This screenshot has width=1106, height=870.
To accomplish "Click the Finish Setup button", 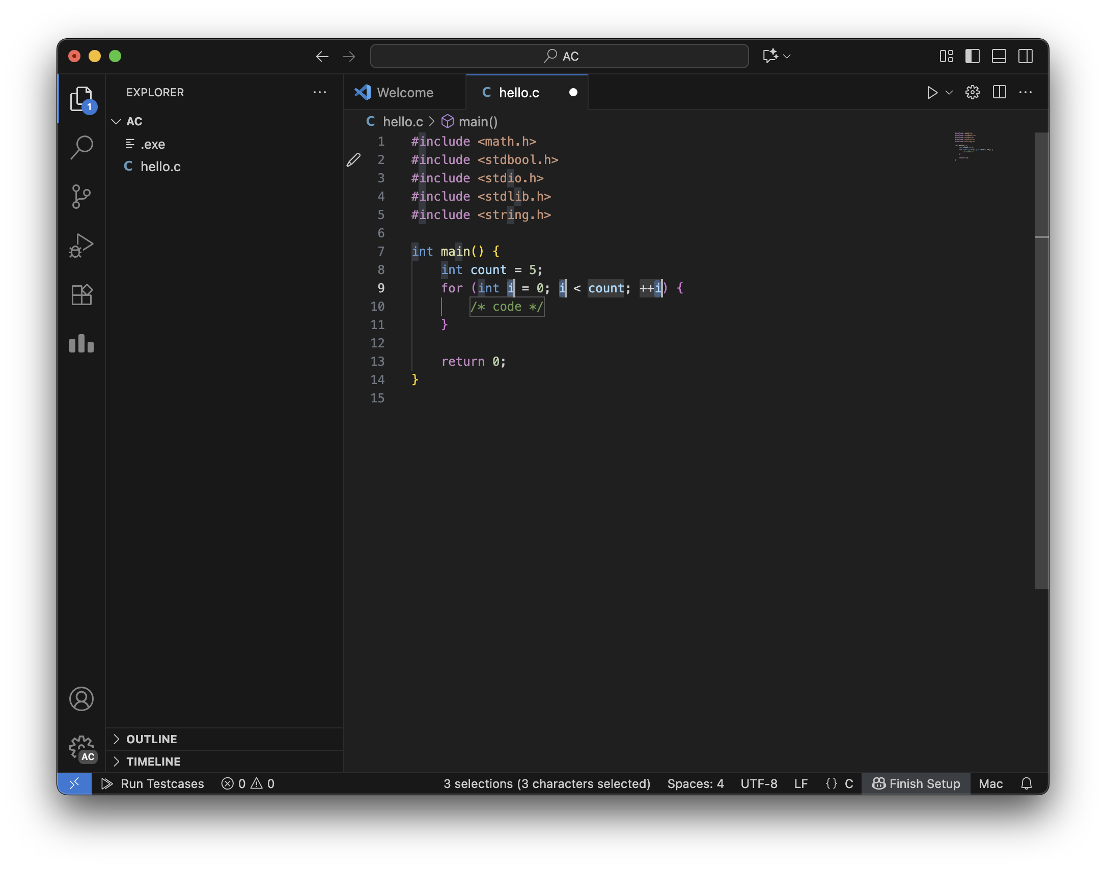I will tap(916, 783).
